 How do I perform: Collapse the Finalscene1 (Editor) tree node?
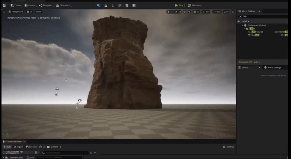[x=243, y=25]
